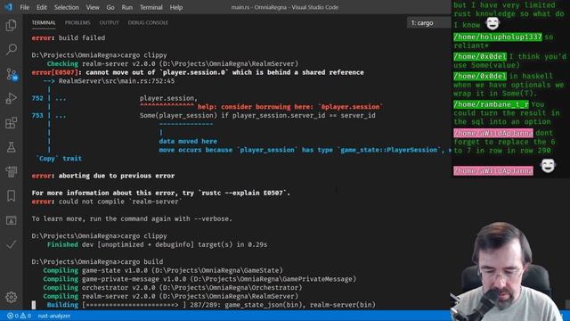Click the 'Finished dev [unoptimized + debuginfo]' line
Screen dimensions: 570x321
click(157, 244)
